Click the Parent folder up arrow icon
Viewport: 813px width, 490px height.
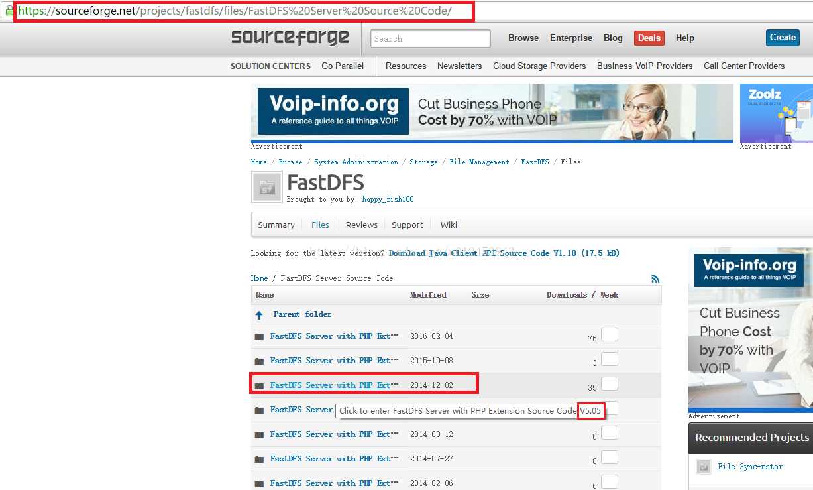(x=259, y=315)
